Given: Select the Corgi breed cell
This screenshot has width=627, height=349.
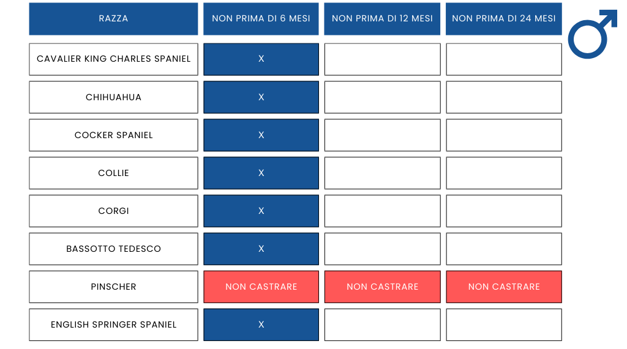Looking at the screenshot, I should tap(113, 211).
